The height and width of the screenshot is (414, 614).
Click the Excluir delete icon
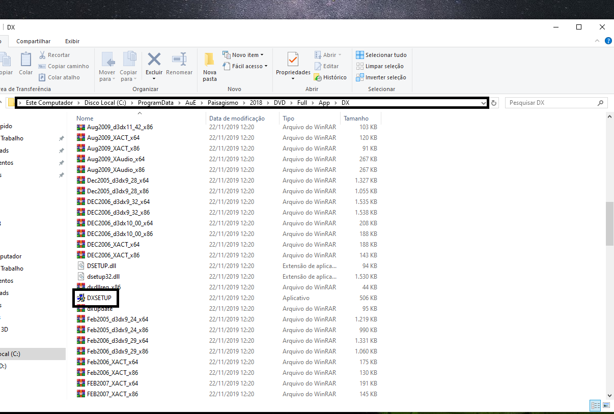tap(154, 60)
